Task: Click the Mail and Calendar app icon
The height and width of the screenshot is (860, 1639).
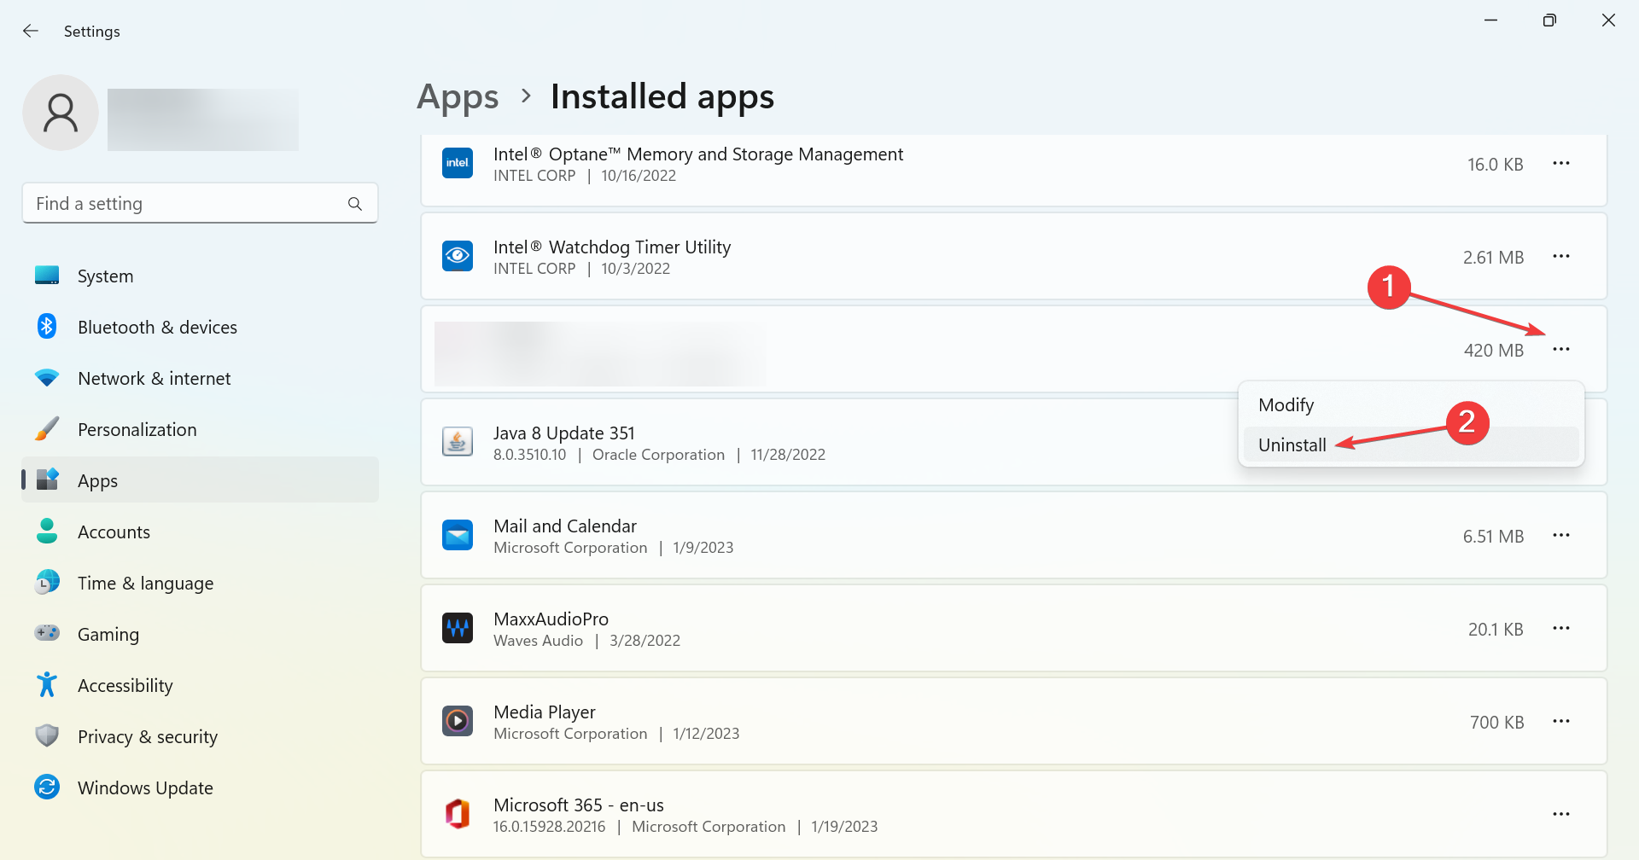Action: point(458,535)
